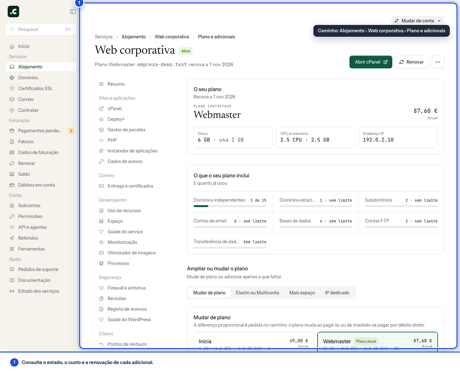Click the IP address 192.0.2.10
460x372 pixels.
click(x=378, y=140)
